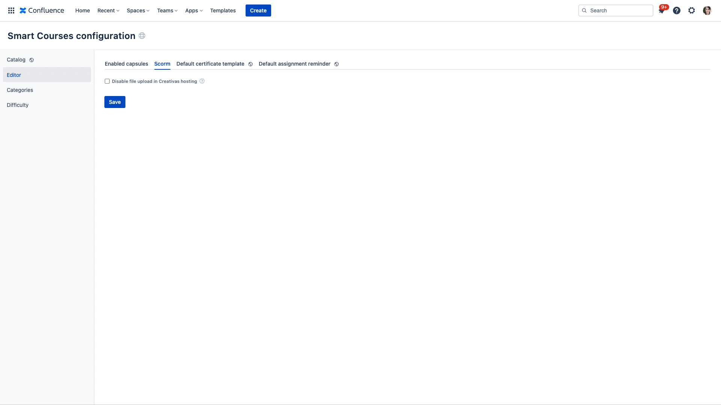The height and width of the screenshot is (405, 721).
Task: Switch to Default assignment reminder tab
Action: pos(294,64)
